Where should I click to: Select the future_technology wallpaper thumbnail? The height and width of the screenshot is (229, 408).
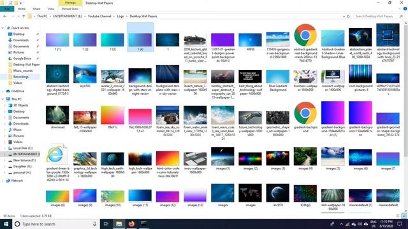pos(250,118)
